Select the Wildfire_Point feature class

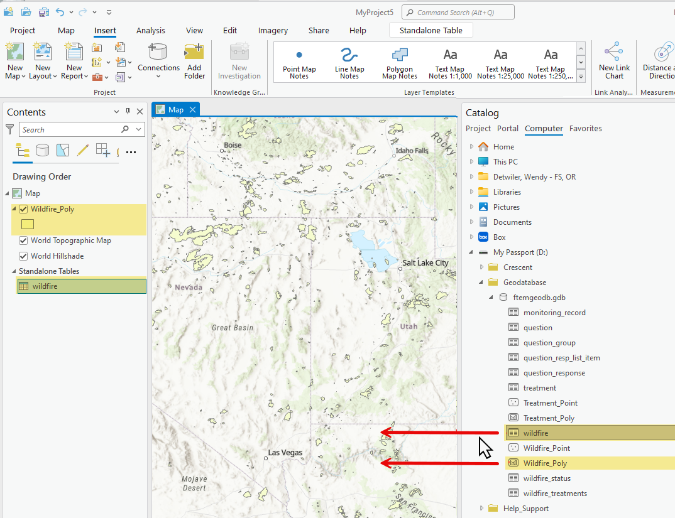[x=546, y=448]
